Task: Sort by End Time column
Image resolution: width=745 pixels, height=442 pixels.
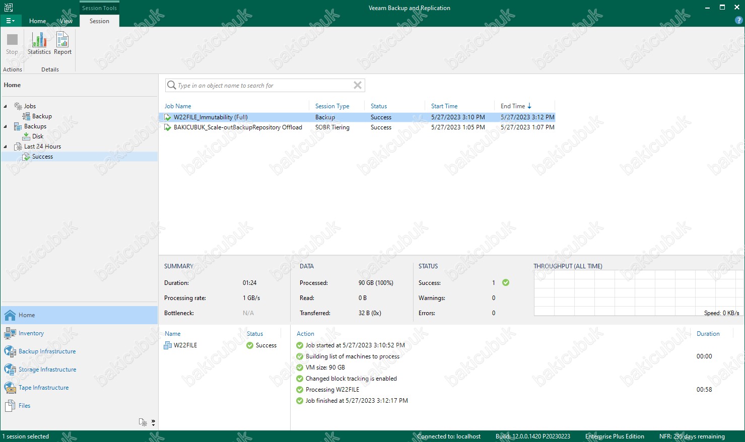Action: click(x=516, y=106)
